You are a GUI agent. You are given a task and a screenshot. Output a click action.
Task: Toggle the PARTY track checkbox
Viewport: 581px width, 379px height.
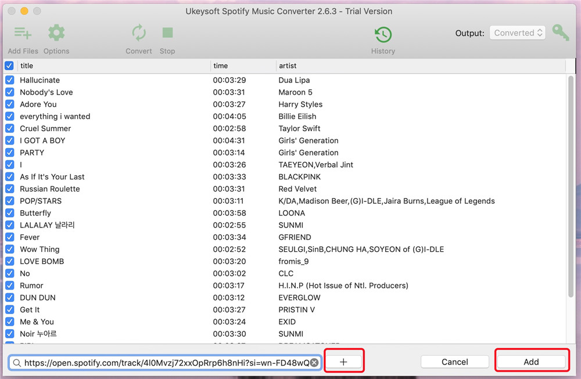(x=10, y=153)
